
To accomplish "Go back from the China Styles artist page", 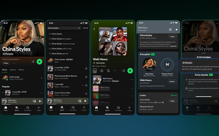I will 4,28.
